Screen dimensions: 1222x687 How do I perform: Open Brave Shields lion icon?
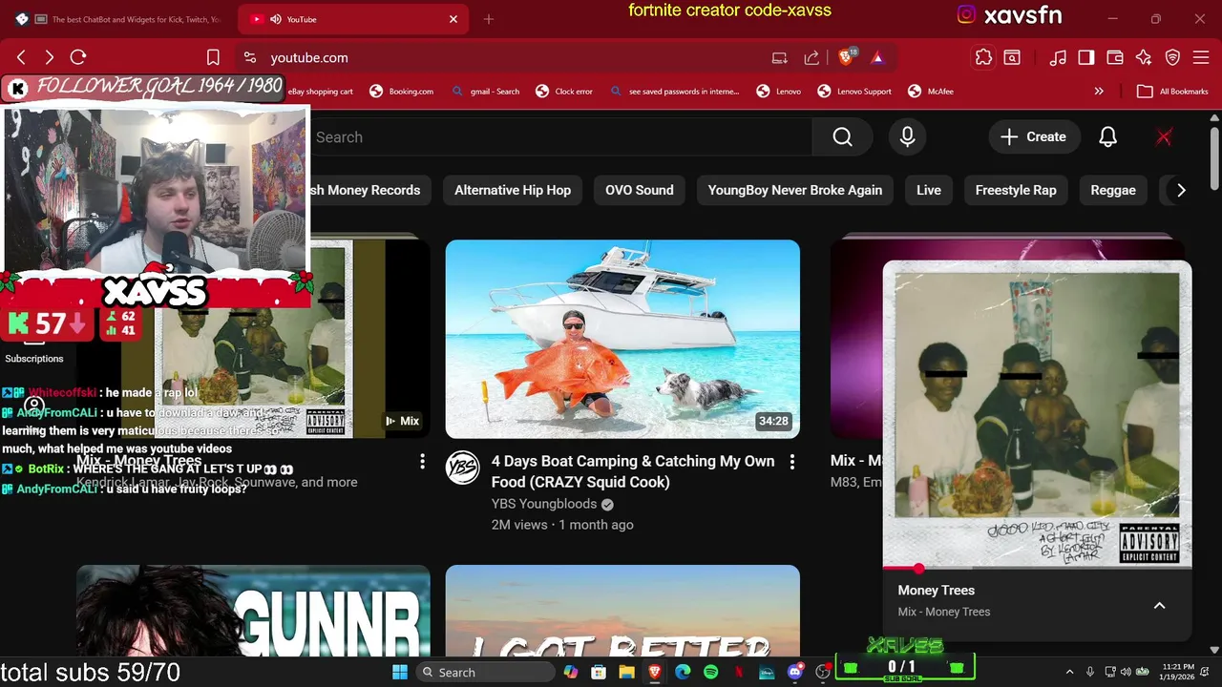846,57
